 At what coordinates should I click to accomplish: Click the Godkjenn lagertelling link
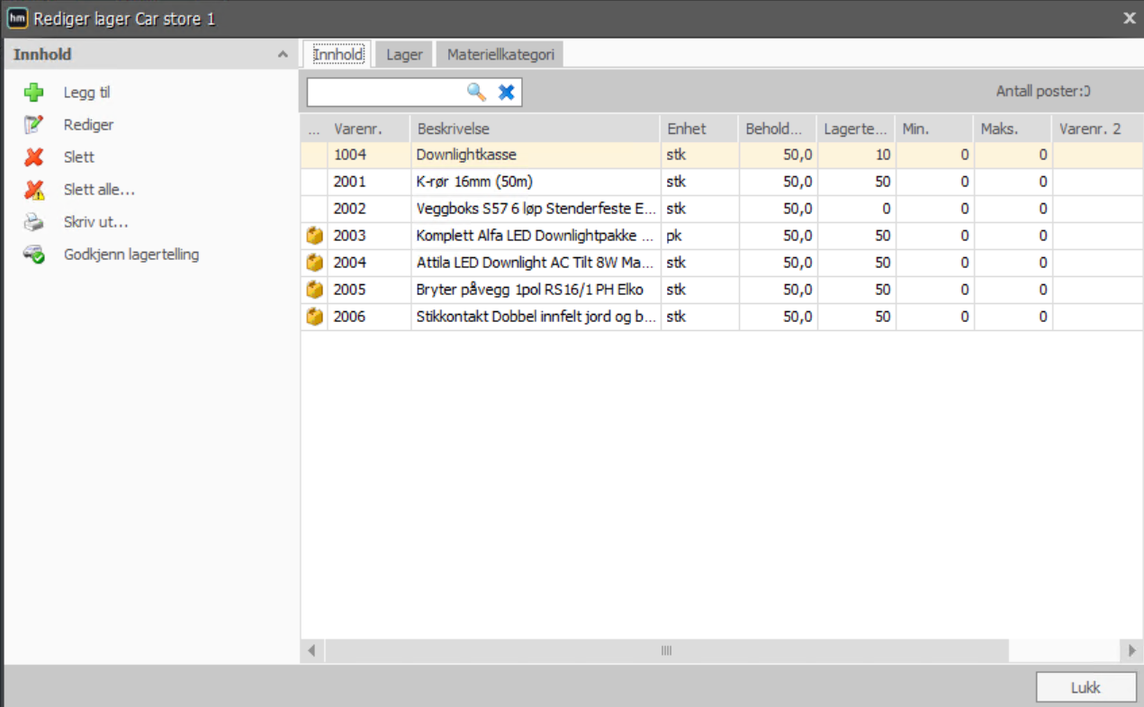131,255
